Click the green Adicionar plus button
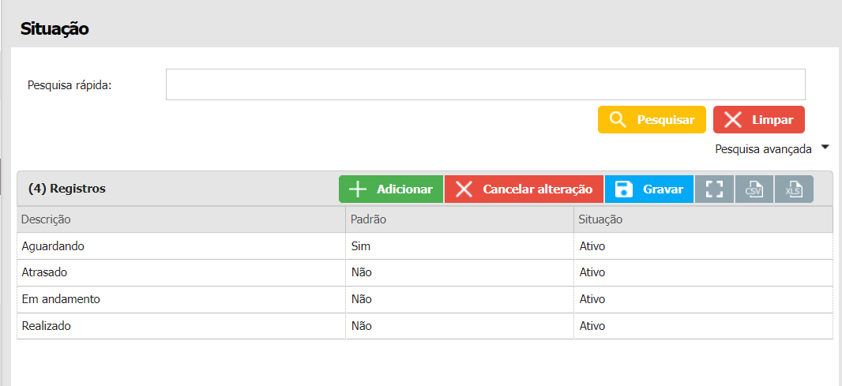Image resolution: width=842 pixels, height=386 pixels. [x=391, y=189]
